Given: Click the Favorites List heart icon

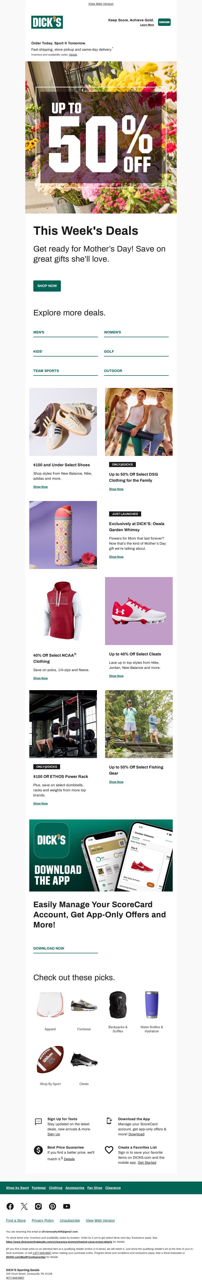Looking at the screenshot, I should pos(109,1150).
